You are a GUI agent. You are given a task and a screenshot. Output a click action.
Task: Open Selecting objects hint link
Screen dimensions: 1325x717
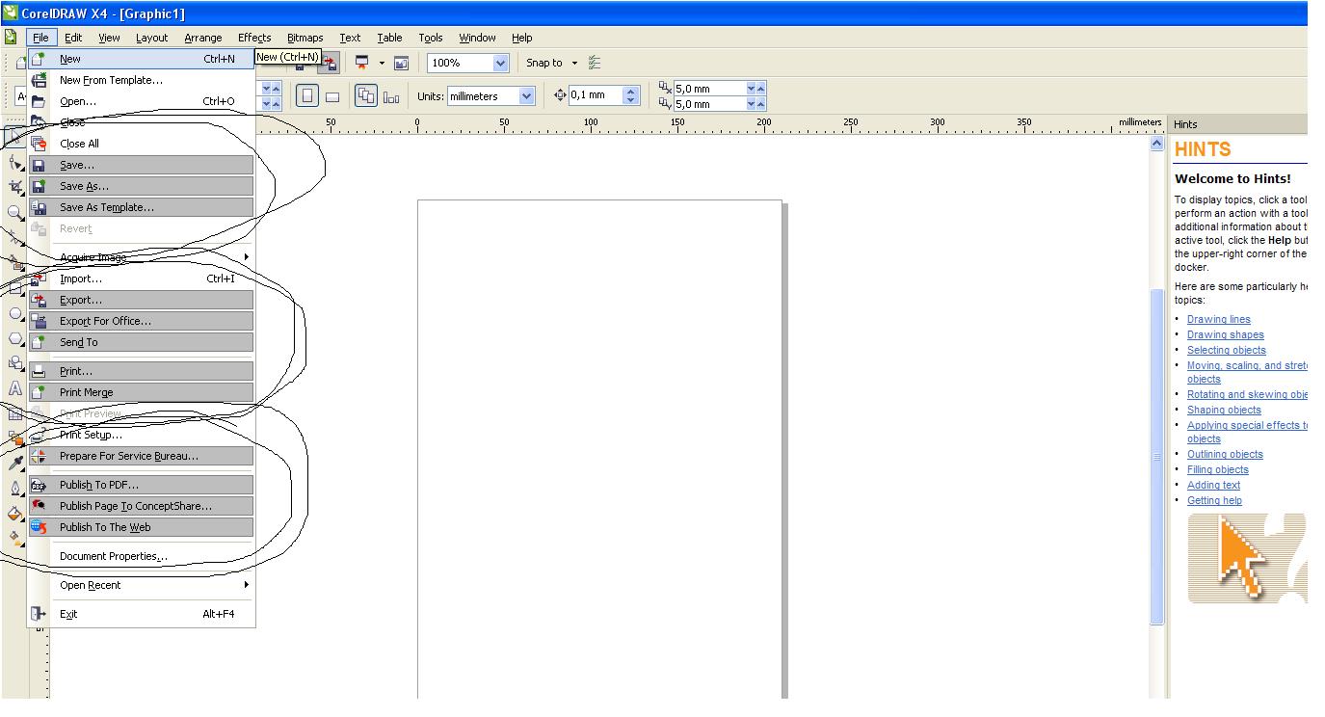point(1226,350)
